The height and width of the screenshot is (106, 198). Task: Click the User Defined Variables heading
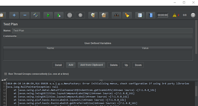98,43
